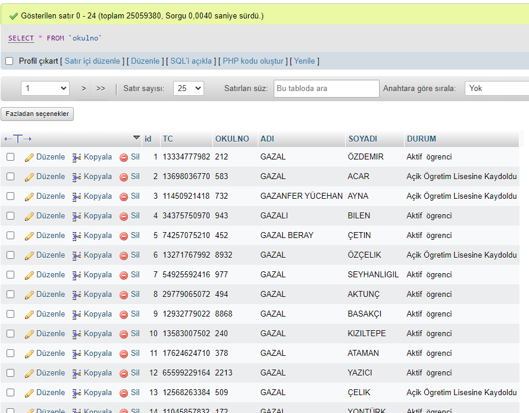Screen dimensions: 529x413
Task: Click copy icon in ATAMAN row
Action: point(77,353)
